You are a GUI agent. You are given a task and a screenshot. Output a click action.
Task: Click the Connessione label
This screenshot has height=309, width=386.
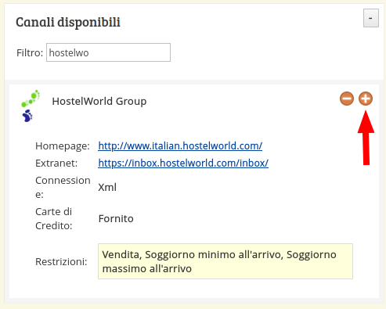[63, 187]
